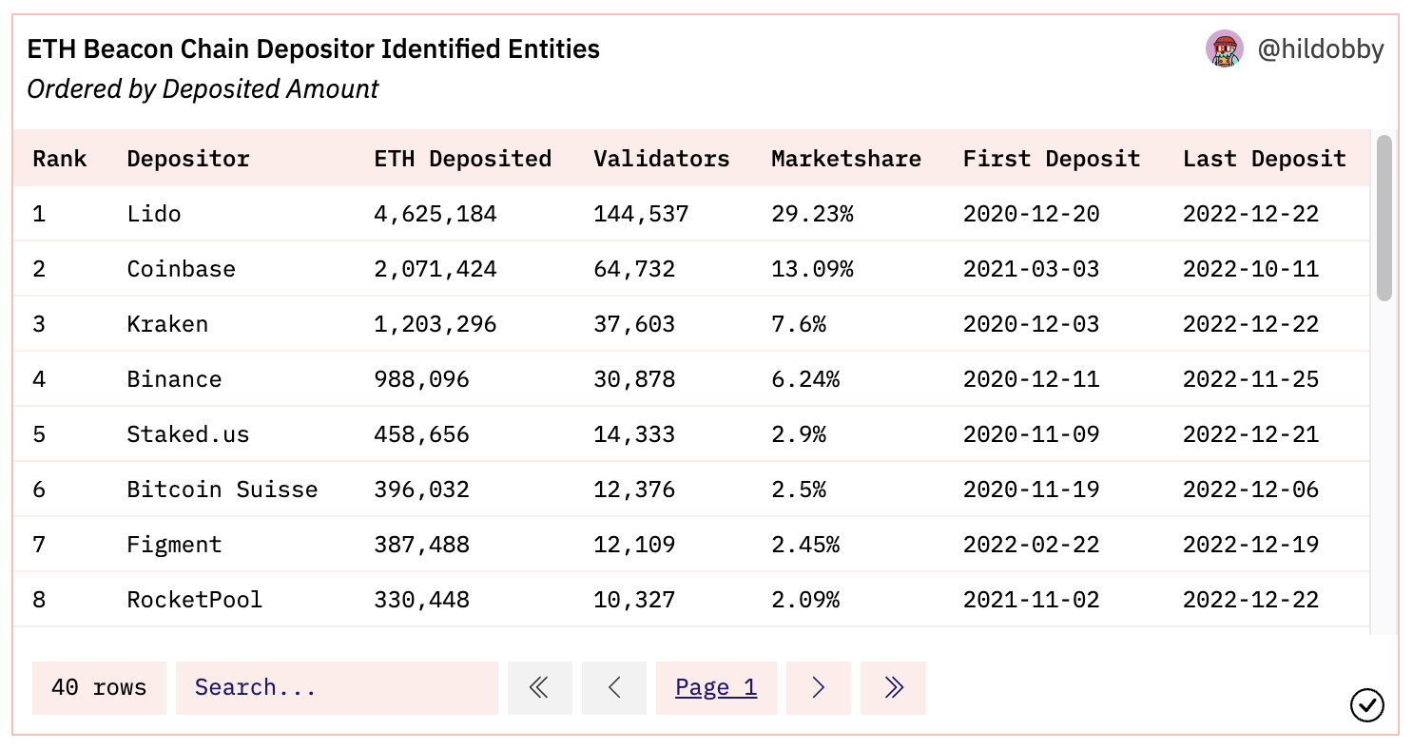
Task: Click the 2022-12-06 last deposit date
Action: (x=1251, y=490)
